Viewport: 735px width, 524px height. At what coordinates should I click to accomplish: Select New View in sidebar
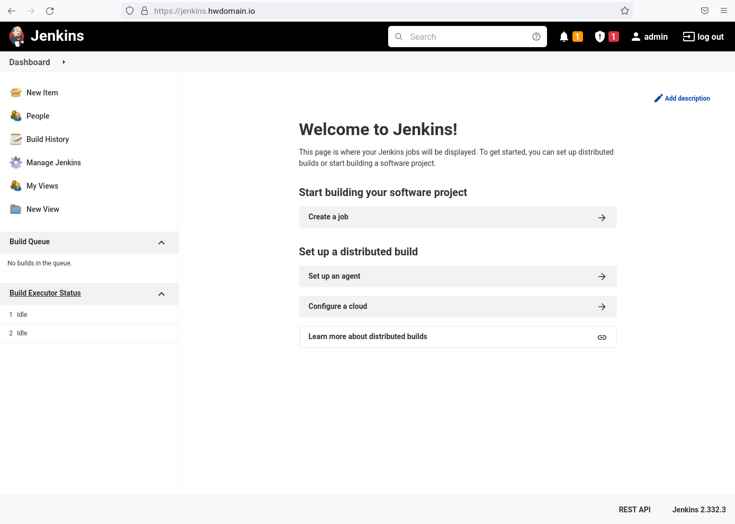[43, 209]
